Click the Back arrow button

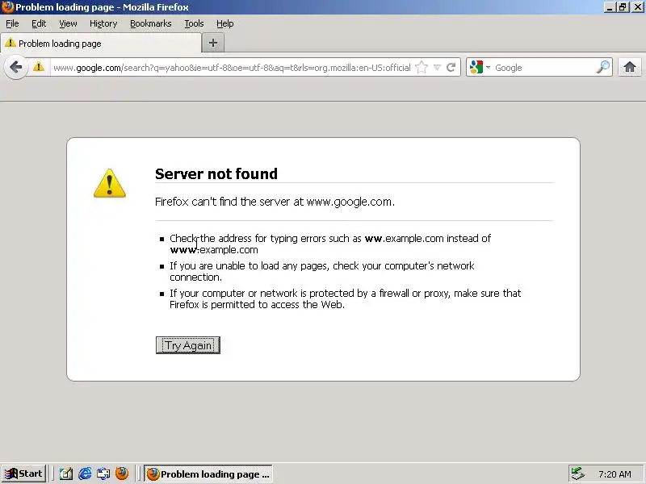click(x=15, y=67)
